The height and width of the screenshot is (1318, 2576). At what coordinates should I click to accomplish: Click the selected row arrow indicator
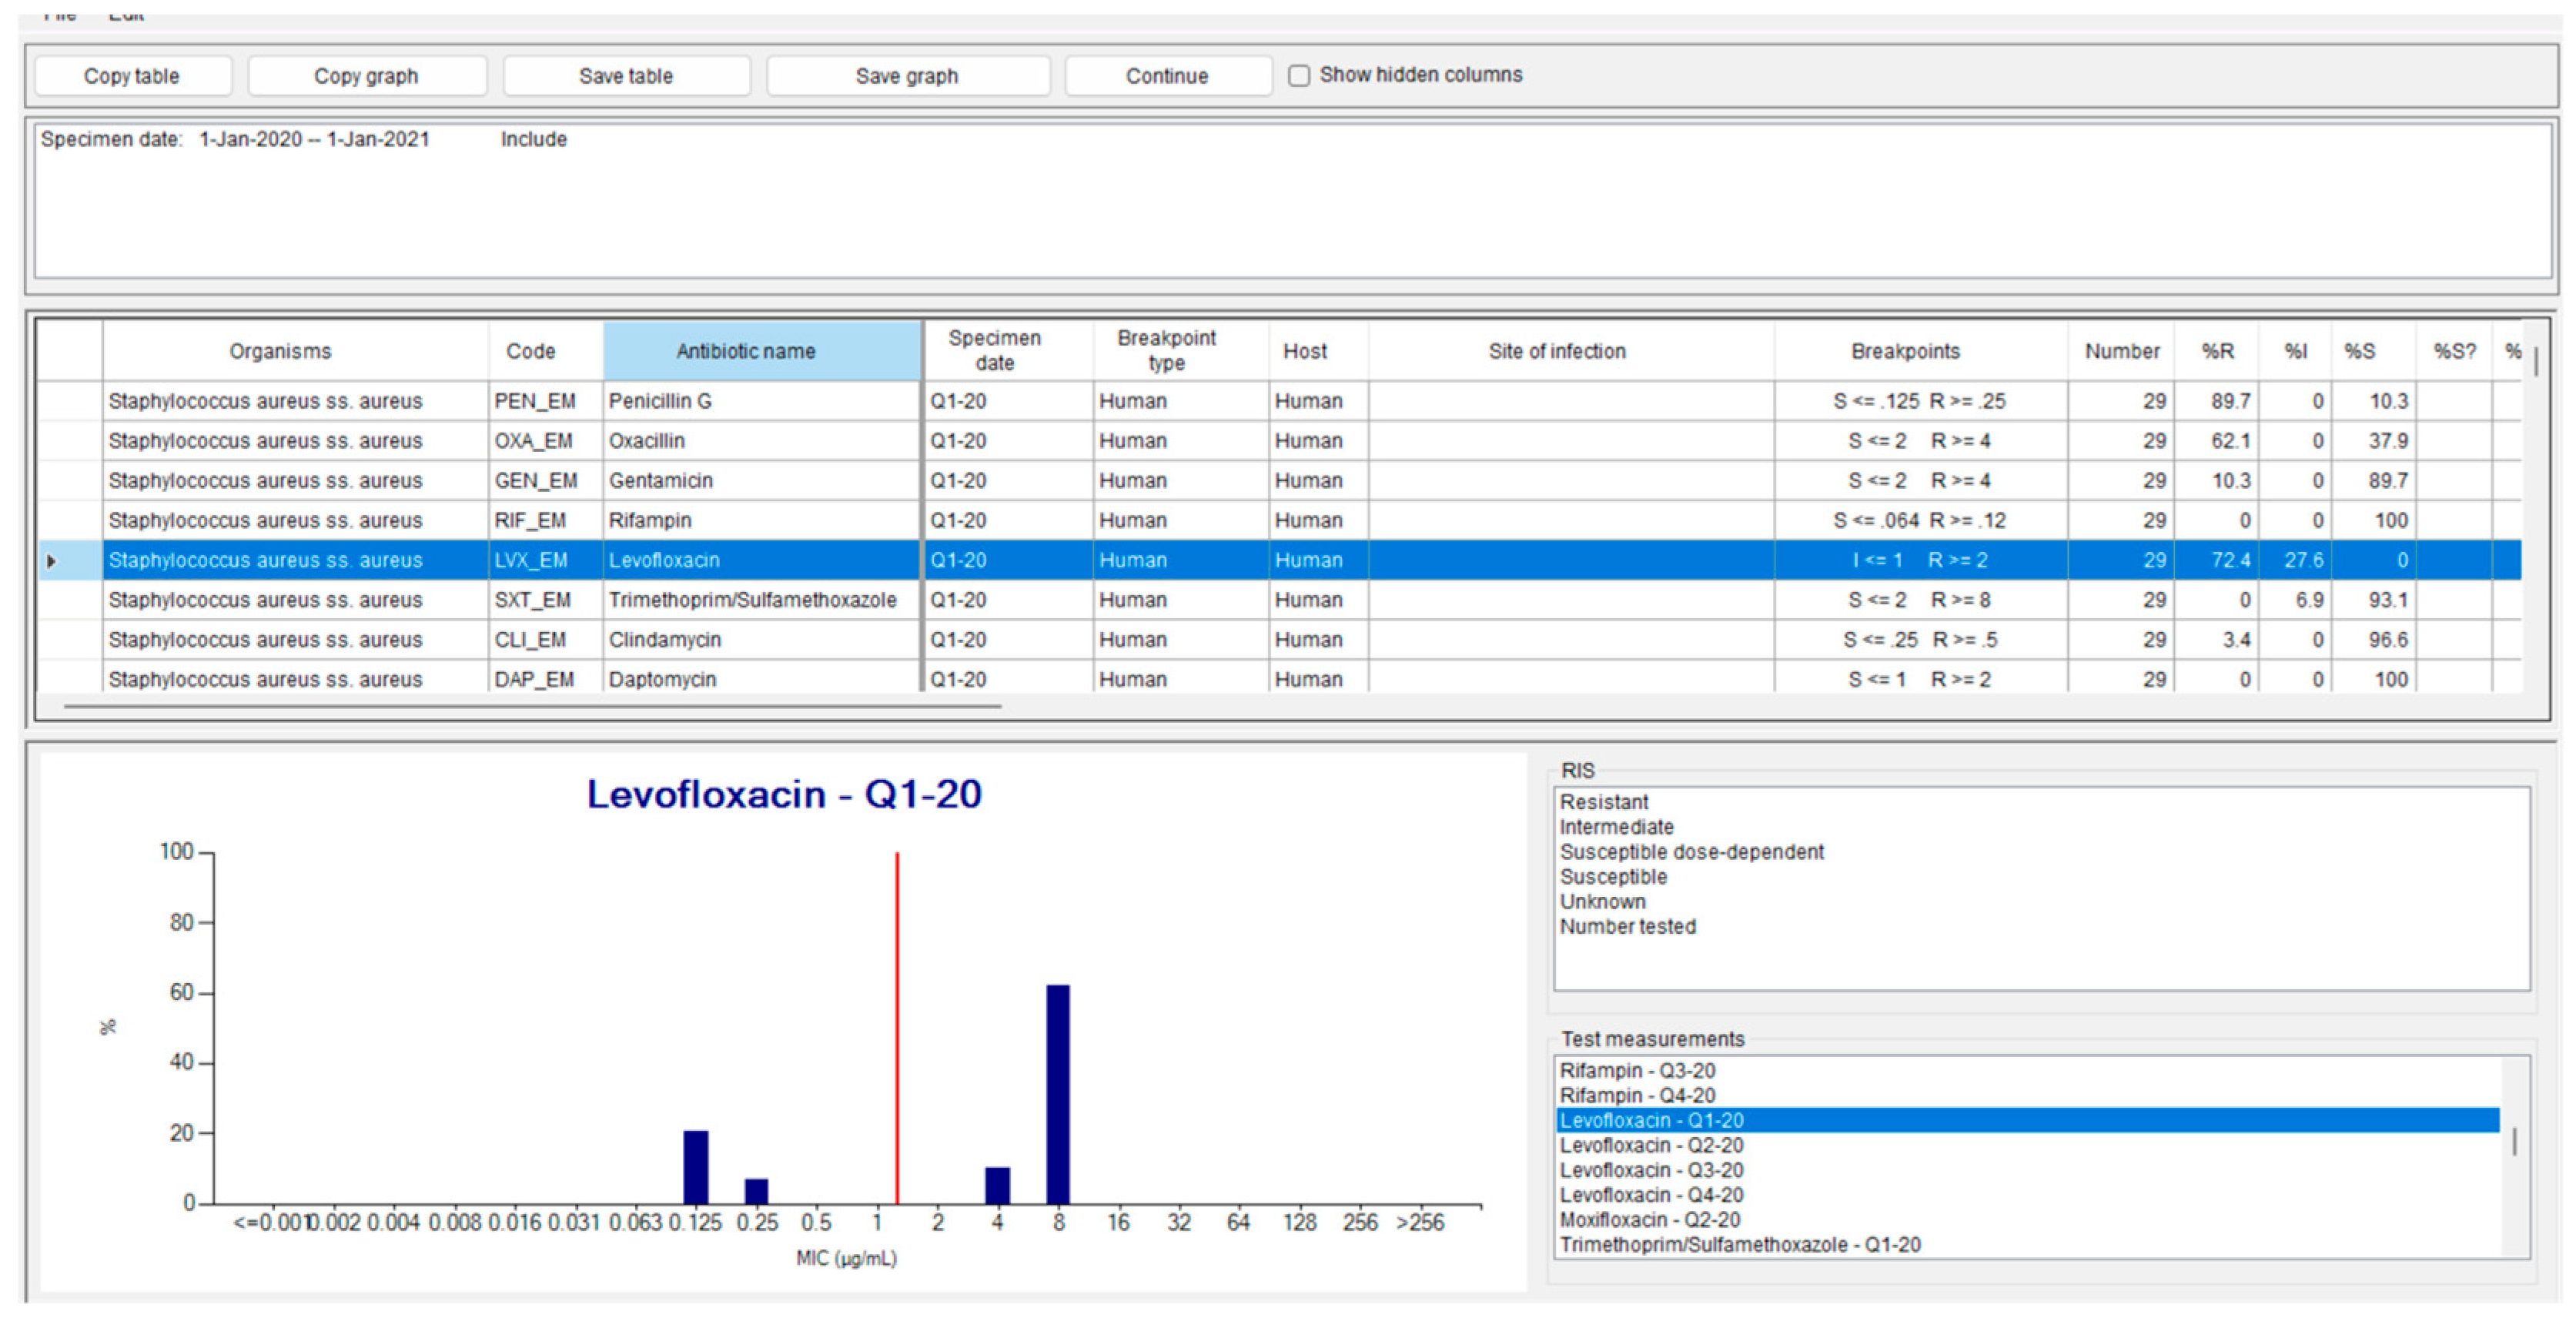pos(52,561)
